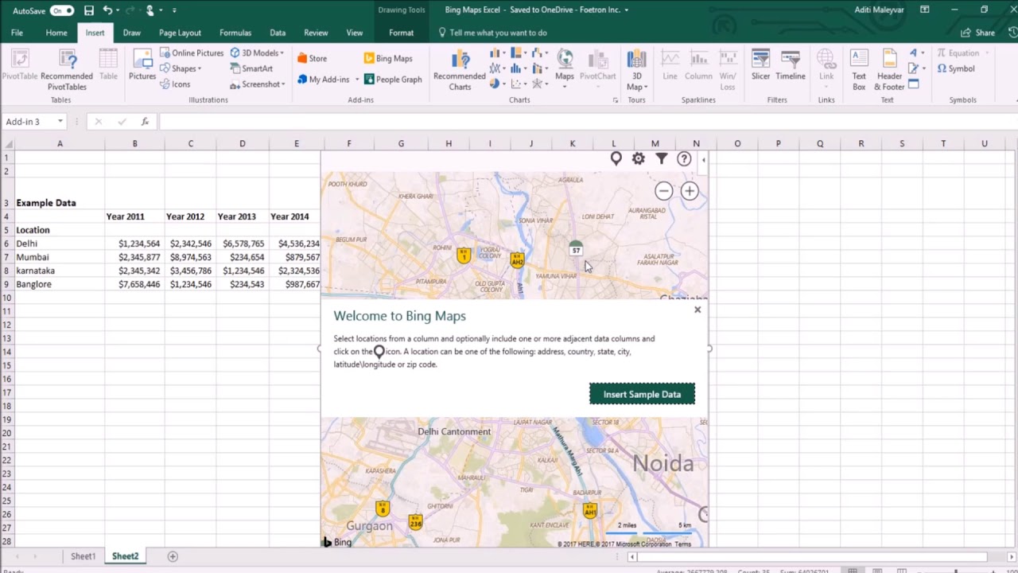1018x573 pixels.
Task: Zoom out the map with minus button
Action: [x=663, y=191]
